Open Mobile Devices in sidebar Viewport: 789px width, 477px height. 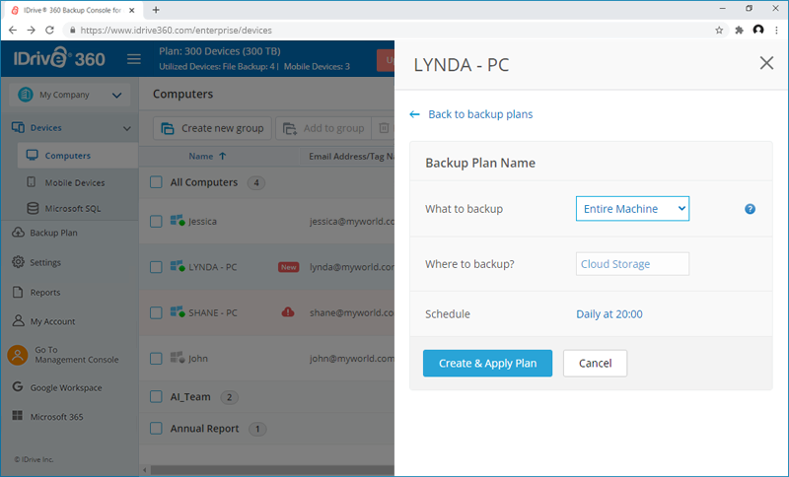75,182
